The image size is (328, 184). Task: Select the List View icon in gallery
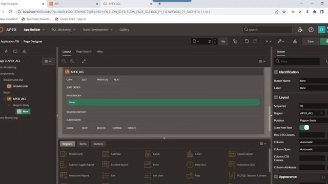click(x=148, y=176)
